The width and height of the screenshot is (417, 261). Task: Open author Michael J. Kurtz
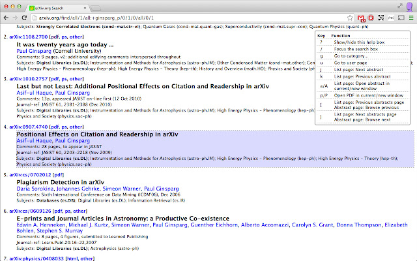(x=89, y=224)
